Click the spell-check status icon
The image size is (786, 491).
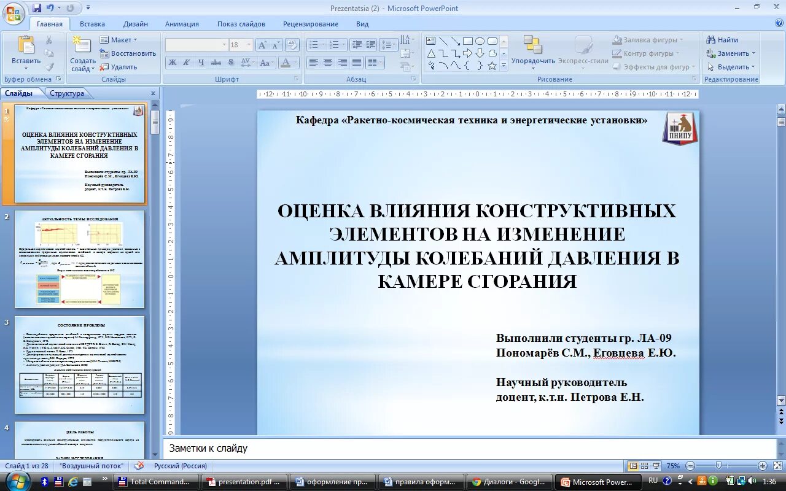coord(139,466)
